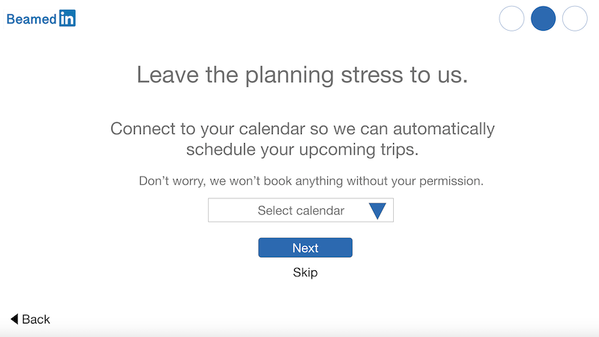599x337 pixels.
Task: Jump to the third step indicator circle
Action: pyautogui.click(x=575, y=18)
